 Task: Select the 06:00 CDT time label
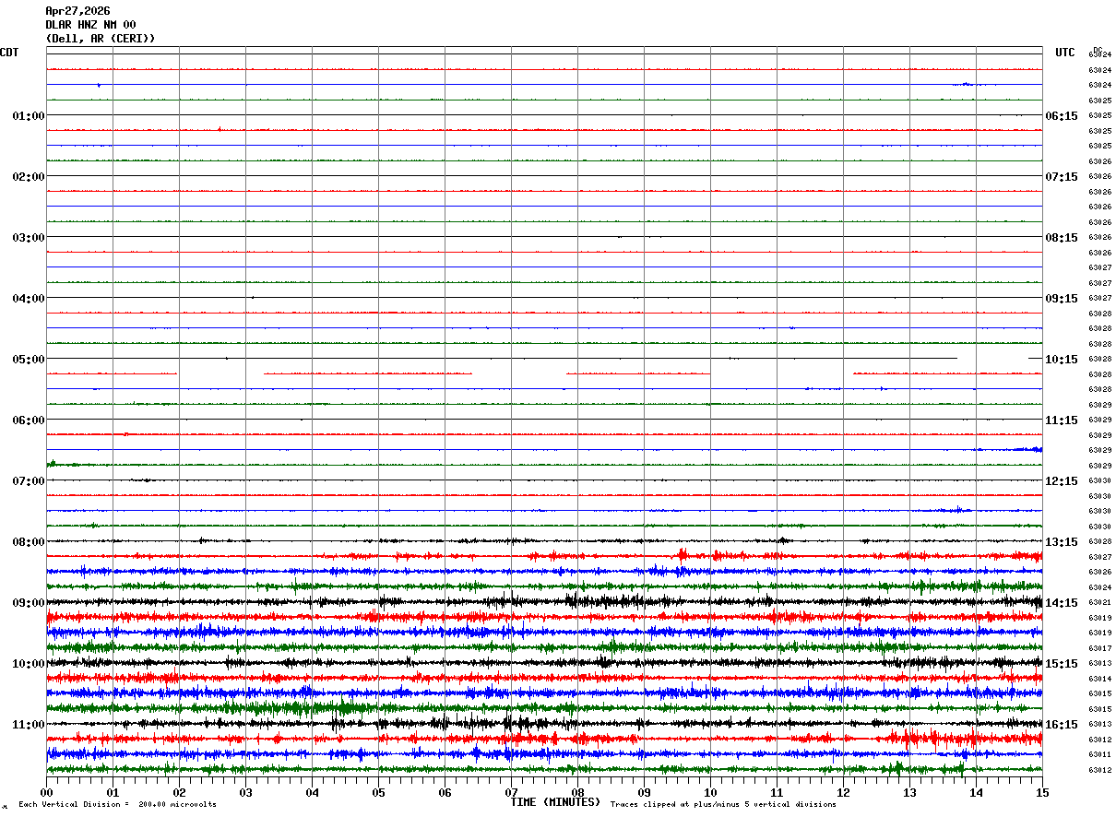(29, 420)
